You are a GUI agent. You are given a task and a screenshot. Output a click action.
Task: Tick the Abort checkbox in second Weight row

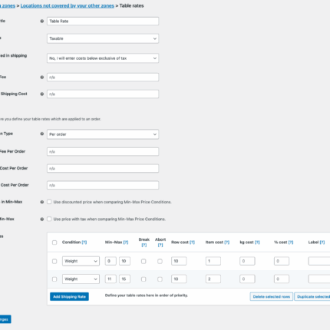coord(160,279)
